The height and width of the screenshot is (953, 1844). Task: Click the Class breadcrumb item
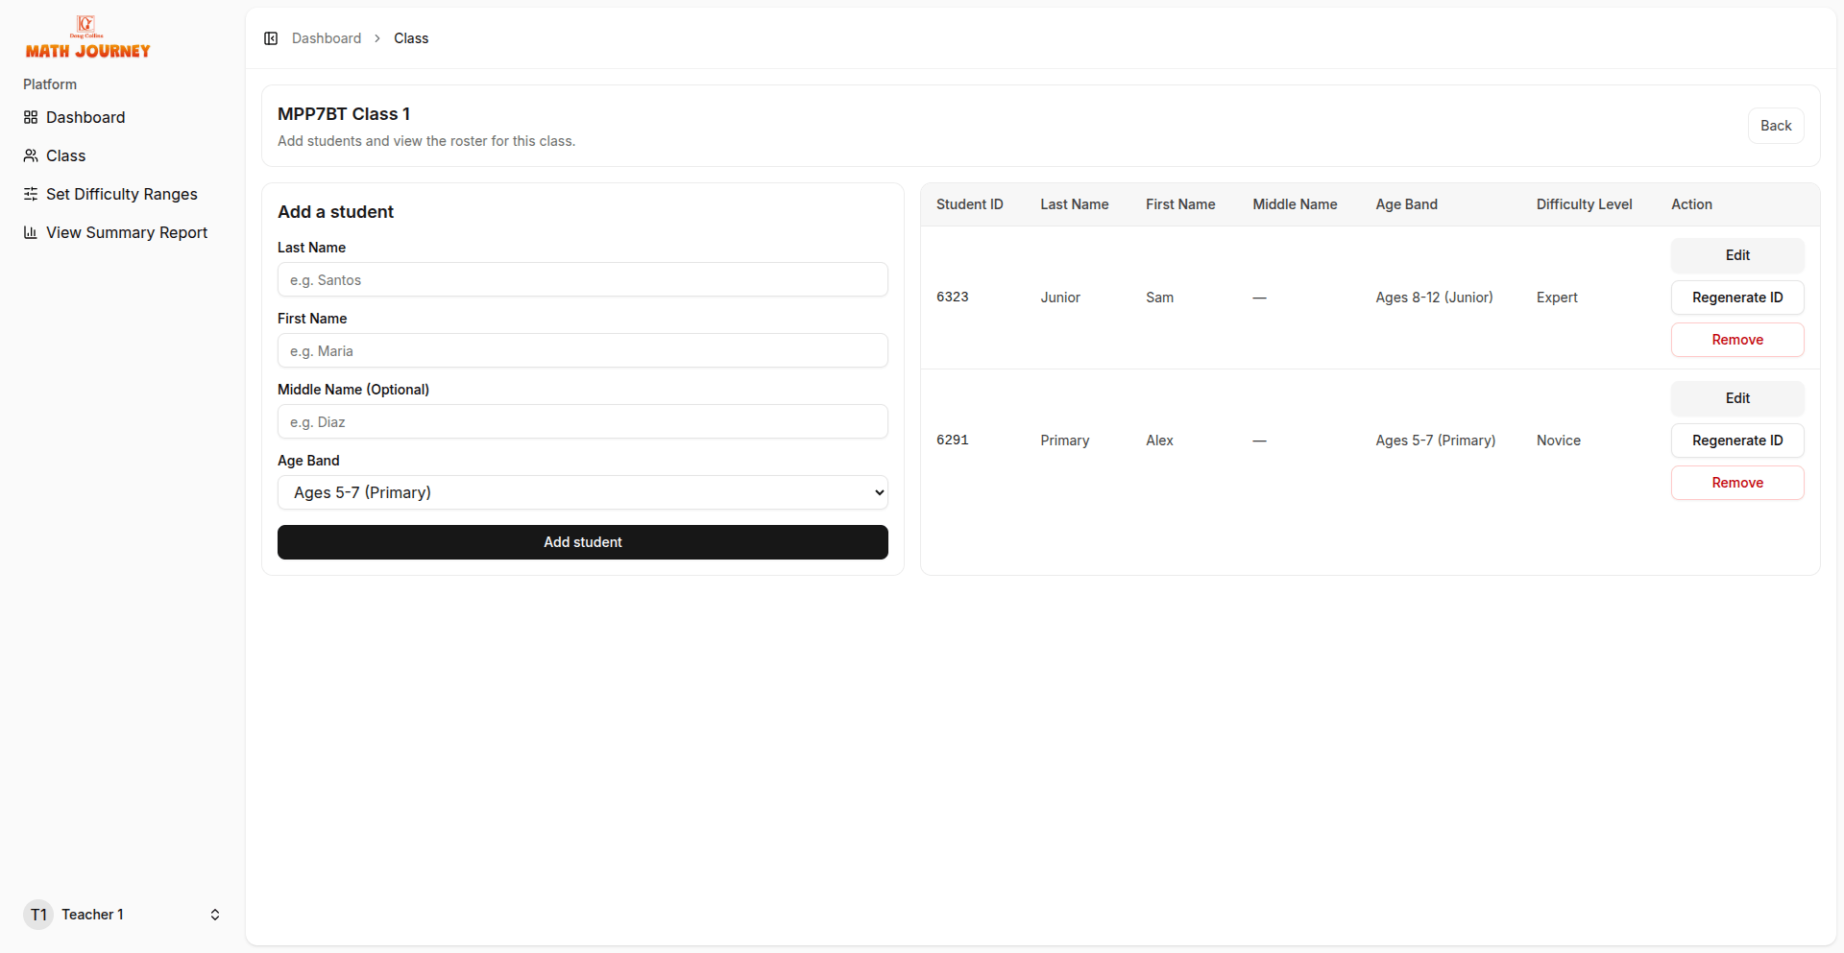point(411,38)
